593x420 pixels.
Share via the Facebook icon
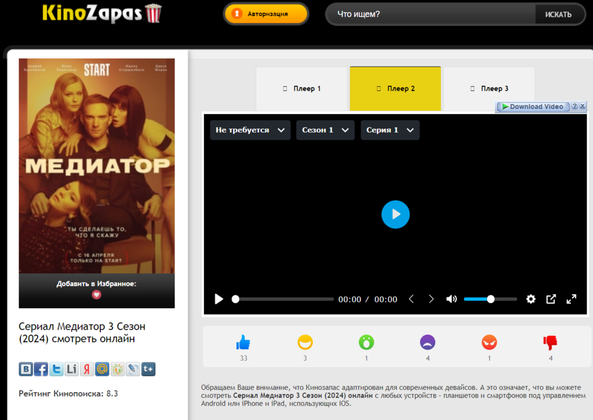pos(41,369)
